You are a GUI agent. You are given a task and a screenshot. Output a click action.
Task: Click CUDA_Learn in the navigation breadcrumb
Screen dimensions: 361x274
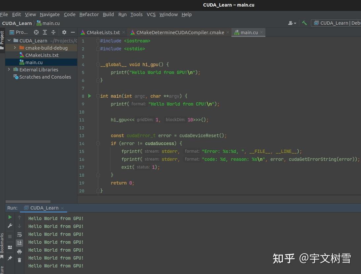tap(17, 23)
